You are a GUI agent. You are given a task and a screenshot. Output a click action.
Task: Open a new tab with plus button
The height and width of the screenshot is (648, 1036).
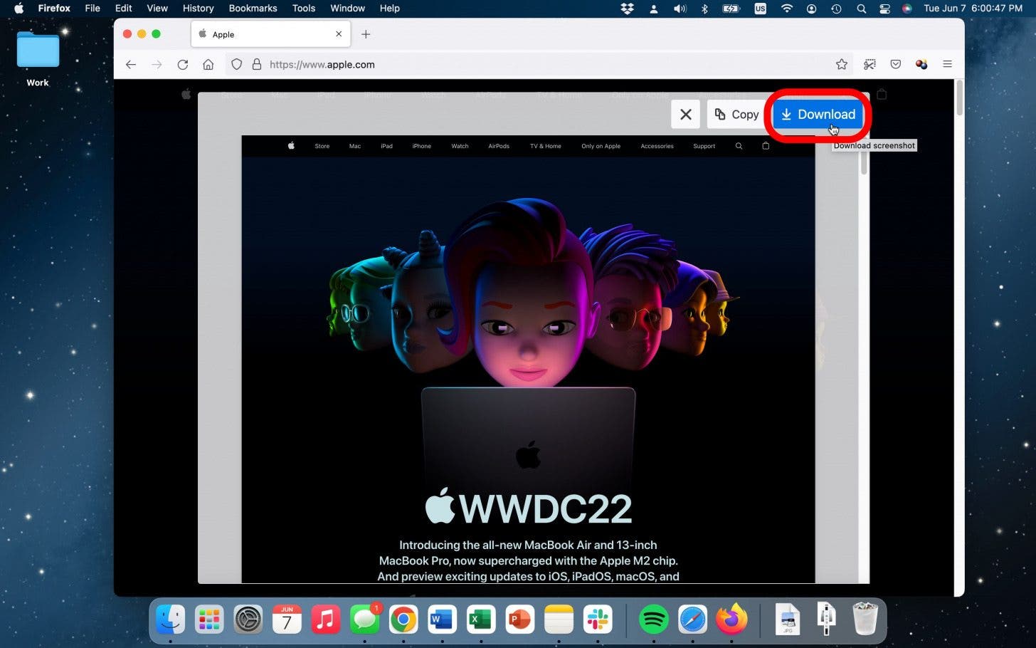[x=366, y=34]
